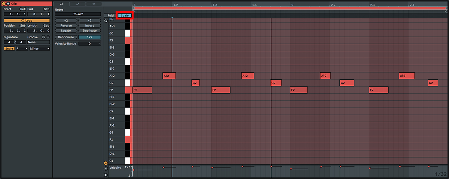Select the first F2 note at bar 1
Viewport: 449px width, 179px height.
click(x=142, y=90)
